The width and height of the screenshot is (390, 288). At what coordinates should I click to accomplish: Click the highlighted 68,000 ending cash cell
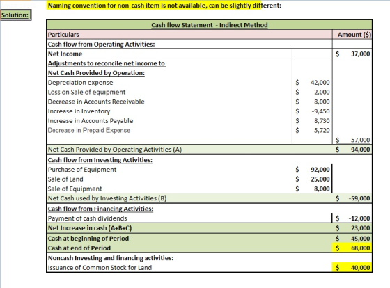click(x=352, y=248)
